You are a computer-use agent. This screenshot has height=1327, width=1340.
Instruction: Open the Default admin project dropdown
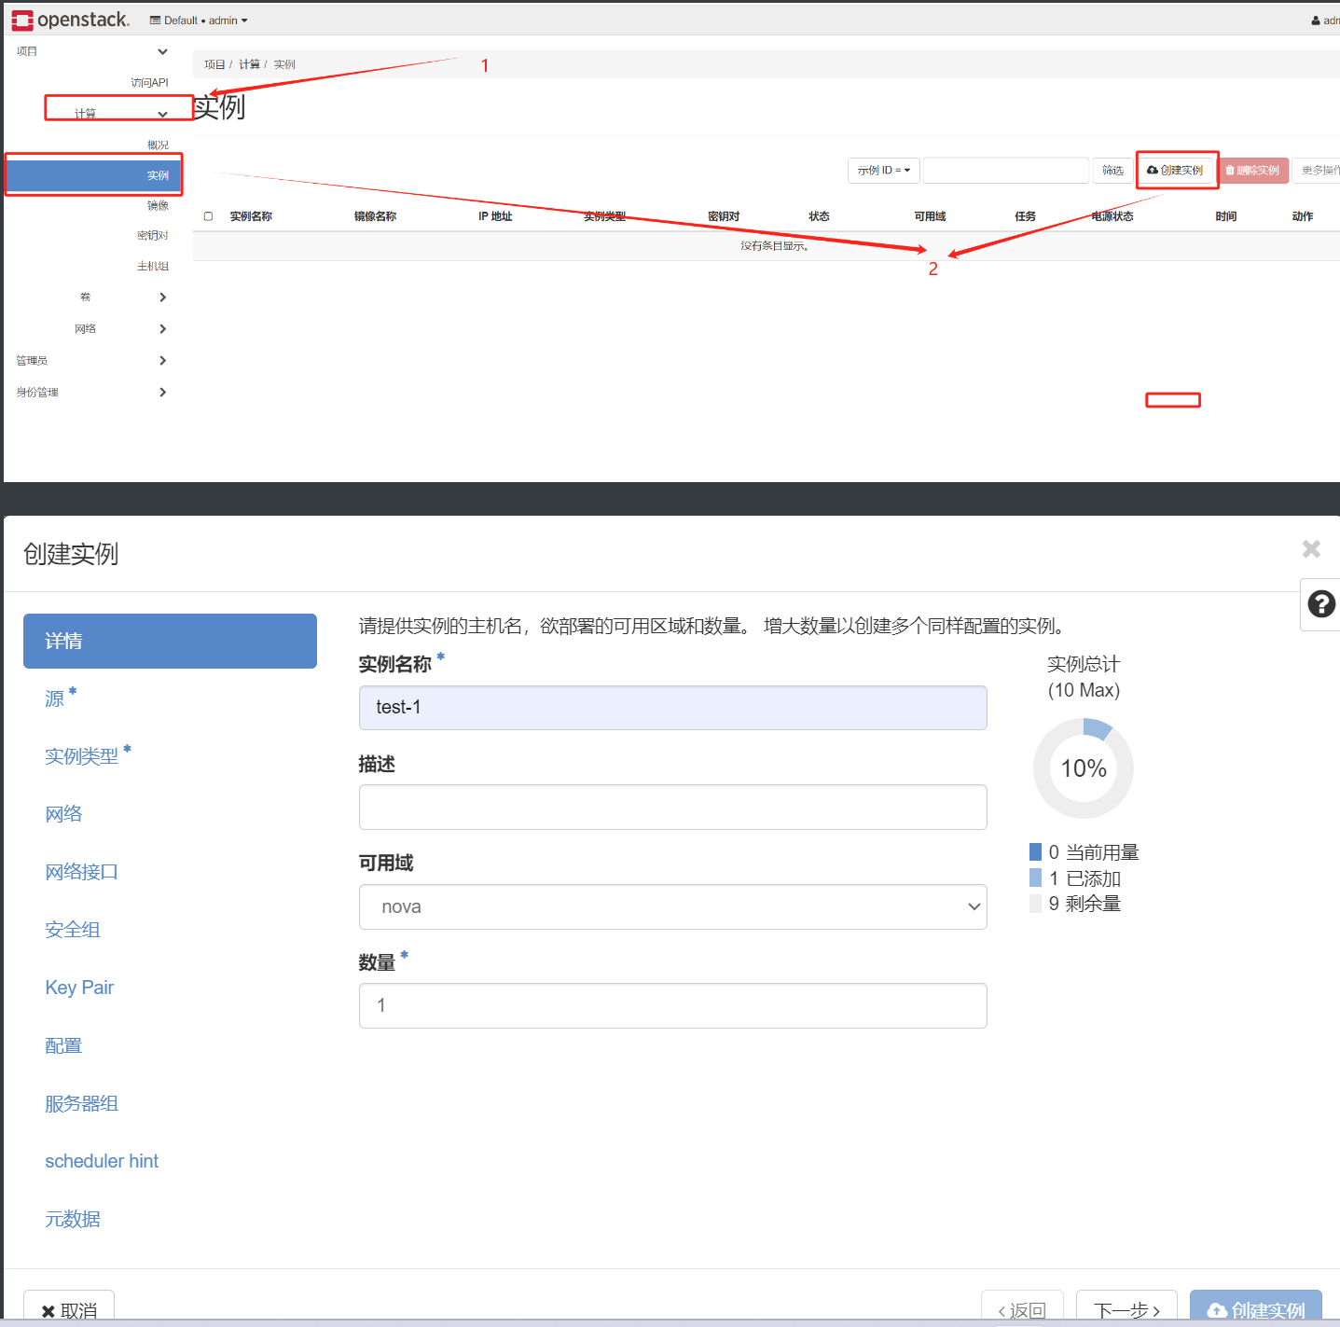point(199,21)
